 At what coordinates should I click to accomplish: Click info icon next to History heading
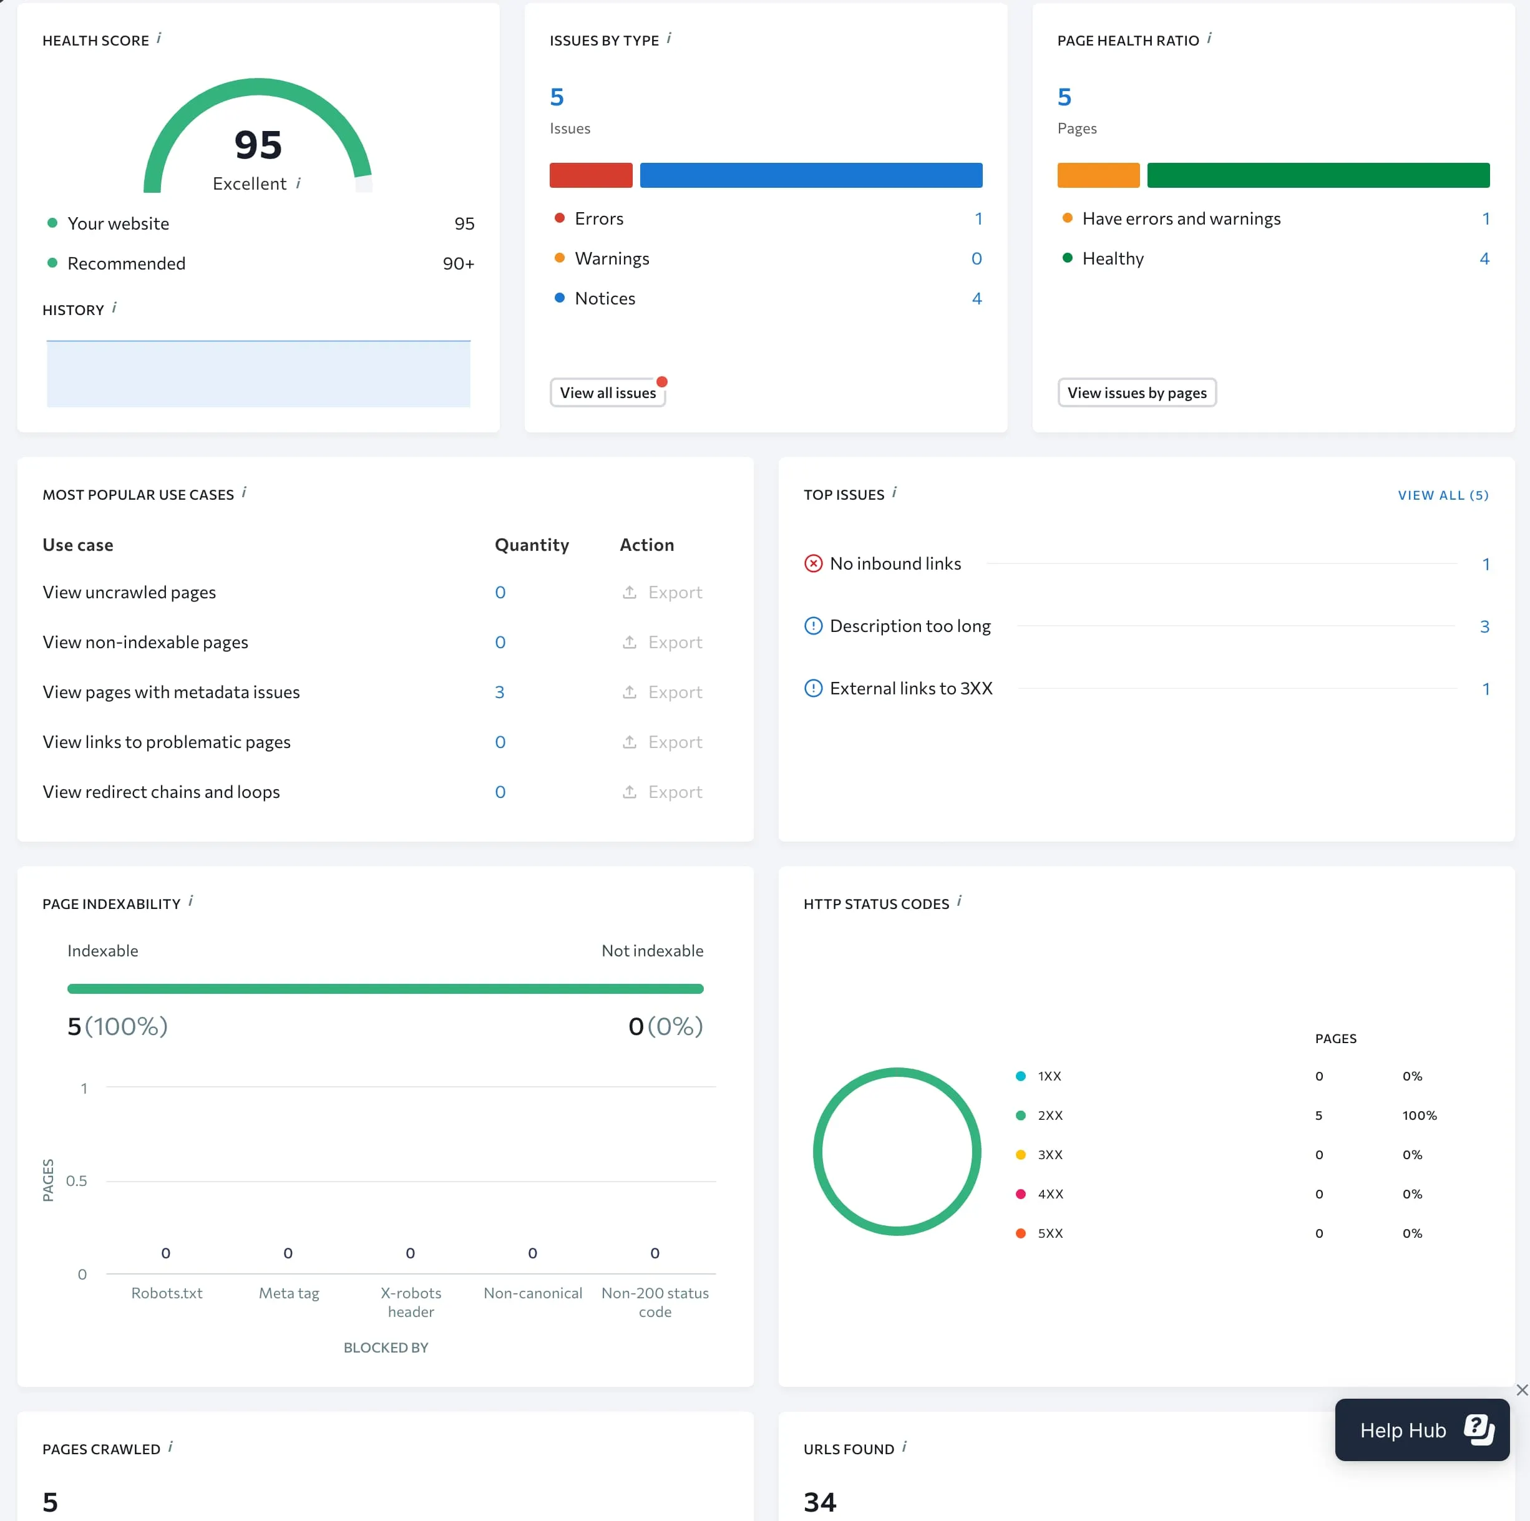click(114, 307)
